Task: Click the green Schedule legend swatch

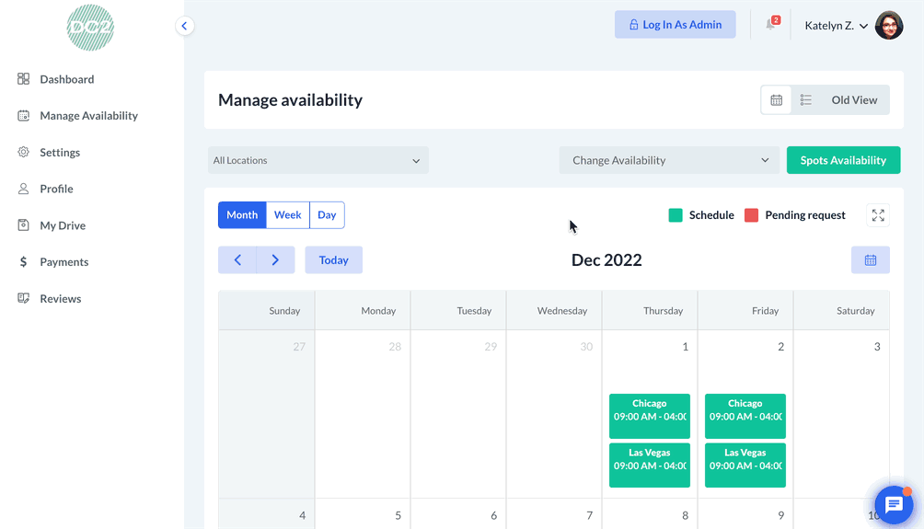Action: 676,215
